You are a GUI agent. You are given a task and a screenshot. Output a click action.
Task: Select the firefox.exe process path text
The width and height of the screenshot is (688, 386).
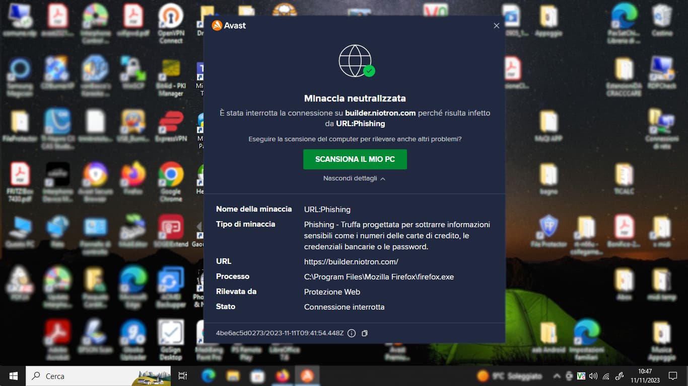point(379,277)
